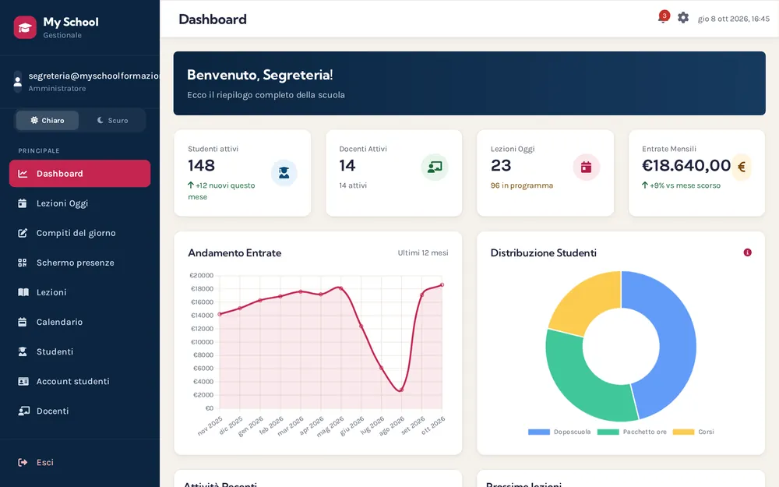Open Schermo presenze page
The width and height of the screenshot is (779, 487).
[79, 263]
